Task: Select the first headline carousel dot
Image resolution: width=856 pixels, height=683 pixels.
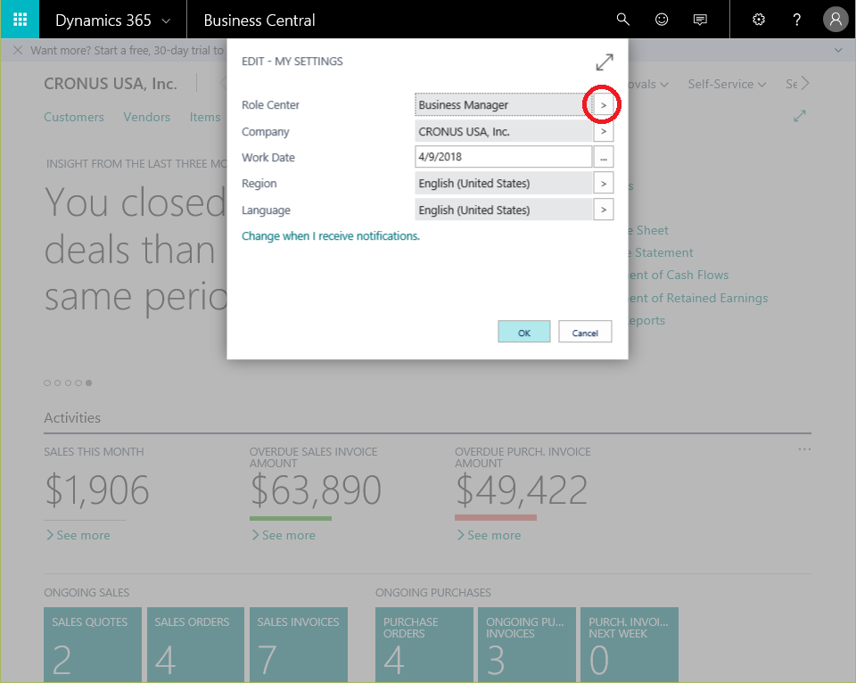Action: click(x=47, y=383)
